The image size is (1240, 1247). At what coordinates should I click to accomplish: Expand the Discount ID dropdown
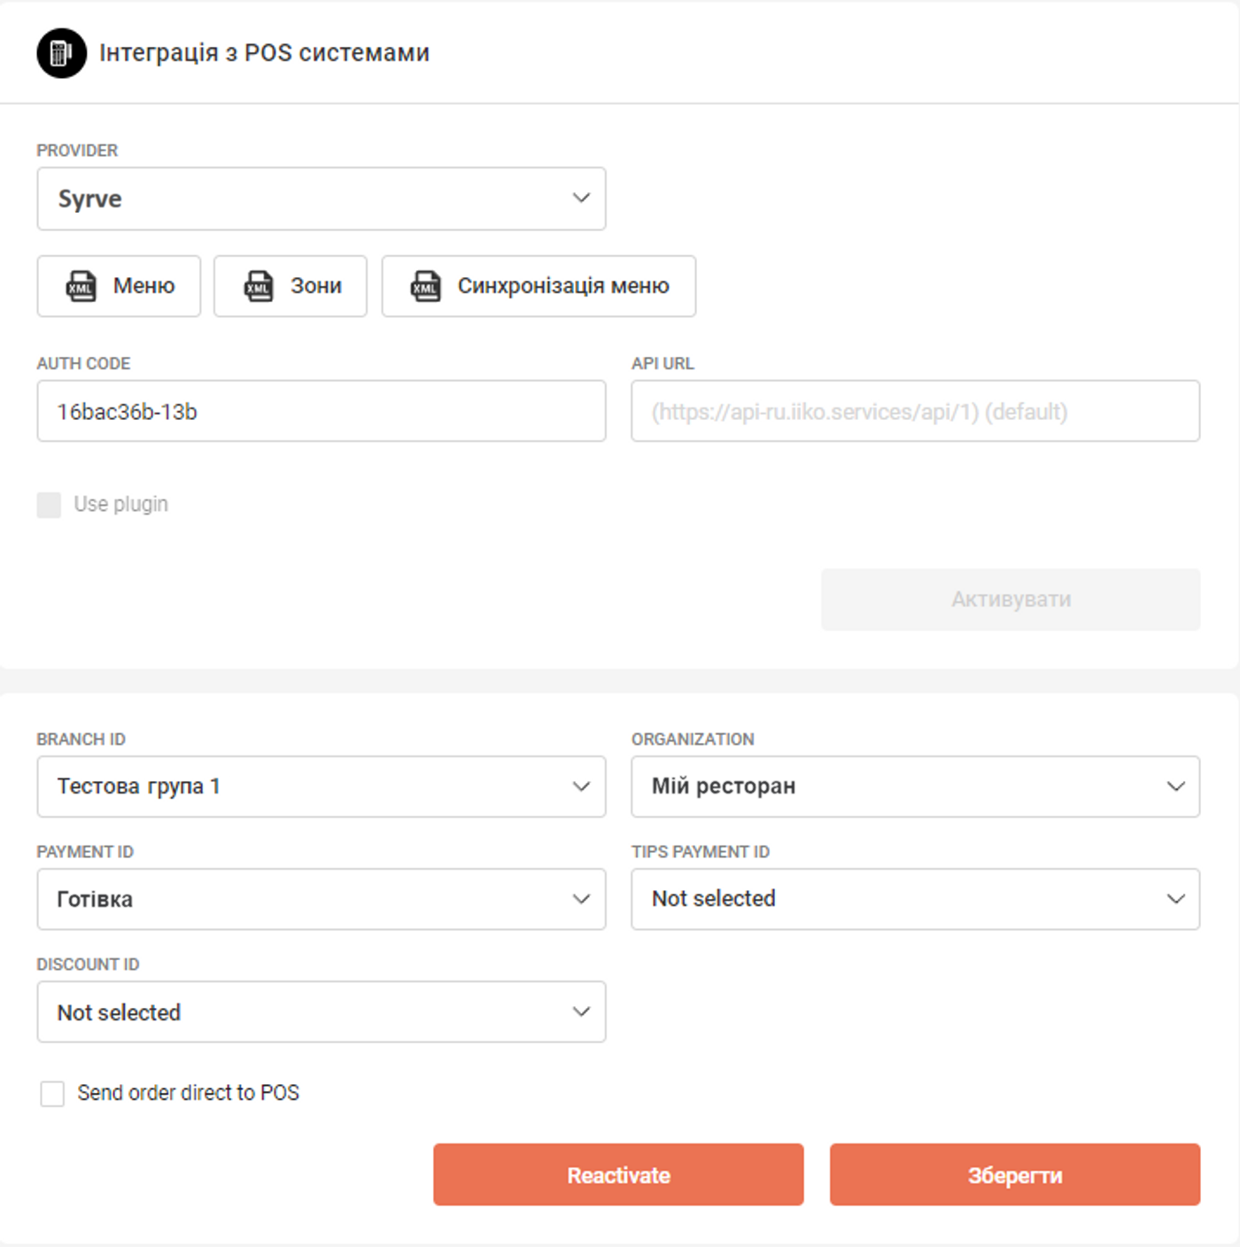(322, 1011)
